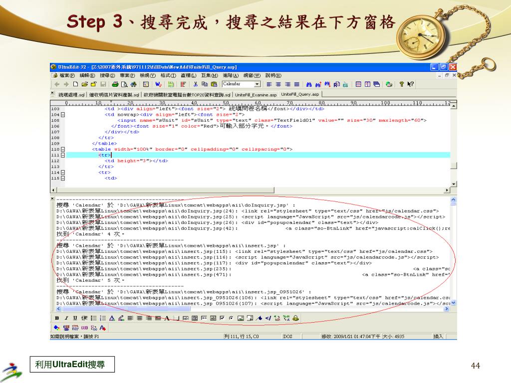
Task: Click the Save disk icon
Action: 103,84
